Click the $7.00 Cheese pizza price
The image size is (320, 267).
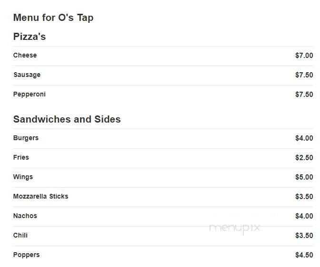click(304, 56)
